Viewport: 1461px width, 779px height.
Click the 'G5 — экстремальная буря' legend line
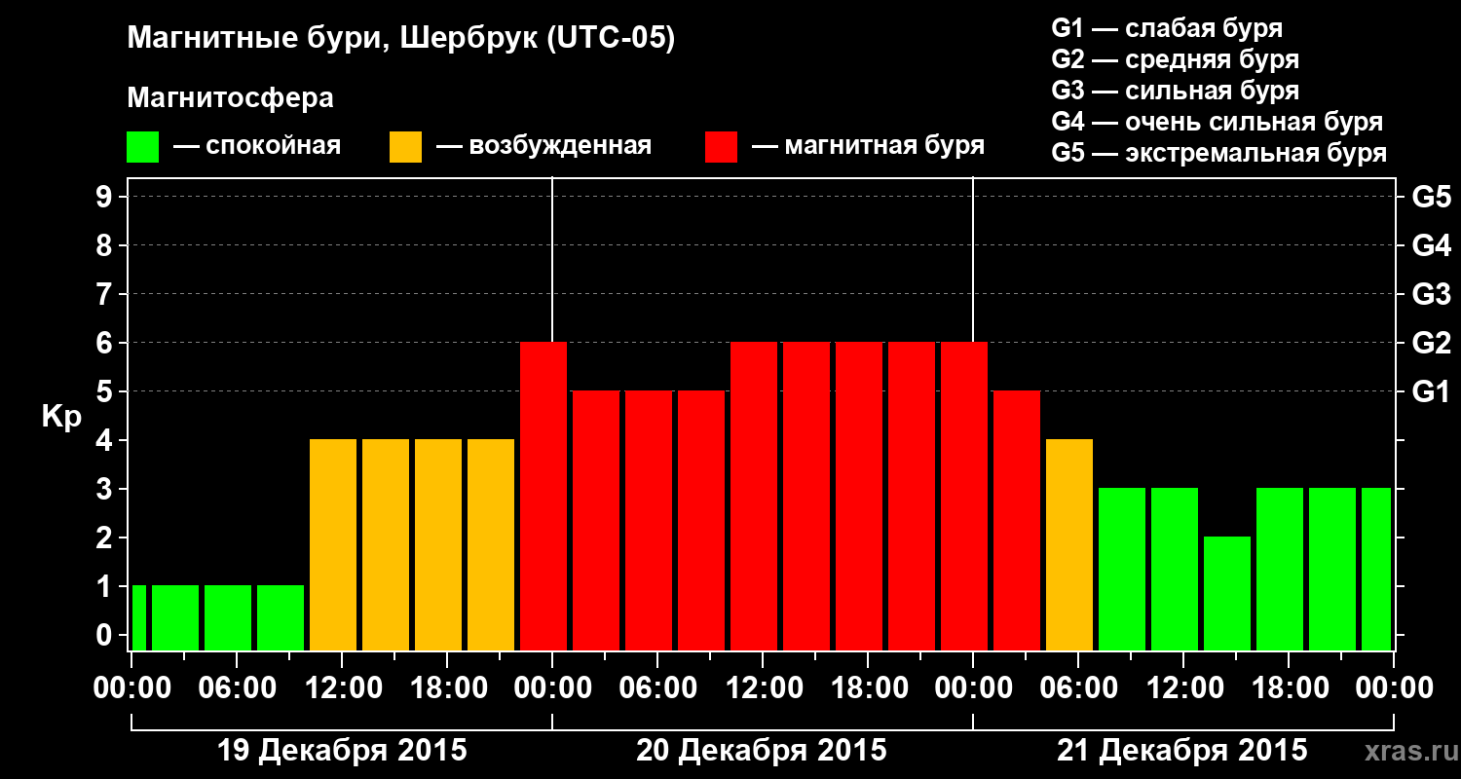(1219, 153)
